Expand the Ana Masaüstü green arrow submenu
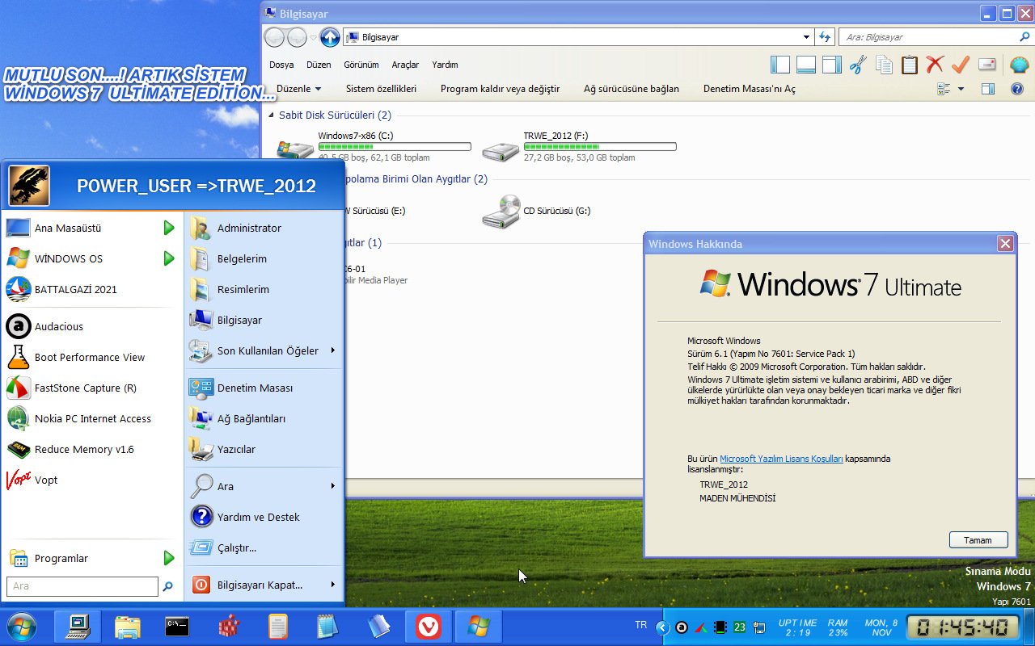The height and width of the screenshot is (646, 1035). click(x=169, y=229)
